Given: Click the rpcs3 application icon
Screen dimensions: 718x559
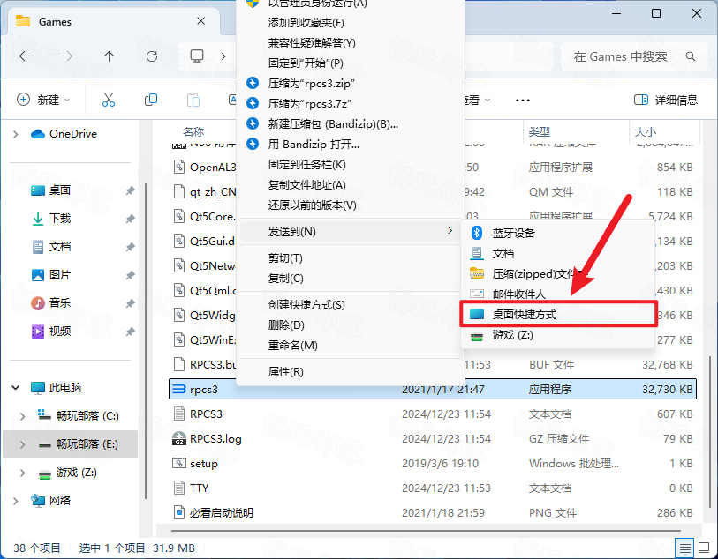Looking at the screenshot, I should [x=178, y=389].
